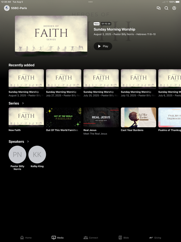181x242 pixels.
Task: Open the August 3, 2025 worship thumbnail
Action: point(26,79)
